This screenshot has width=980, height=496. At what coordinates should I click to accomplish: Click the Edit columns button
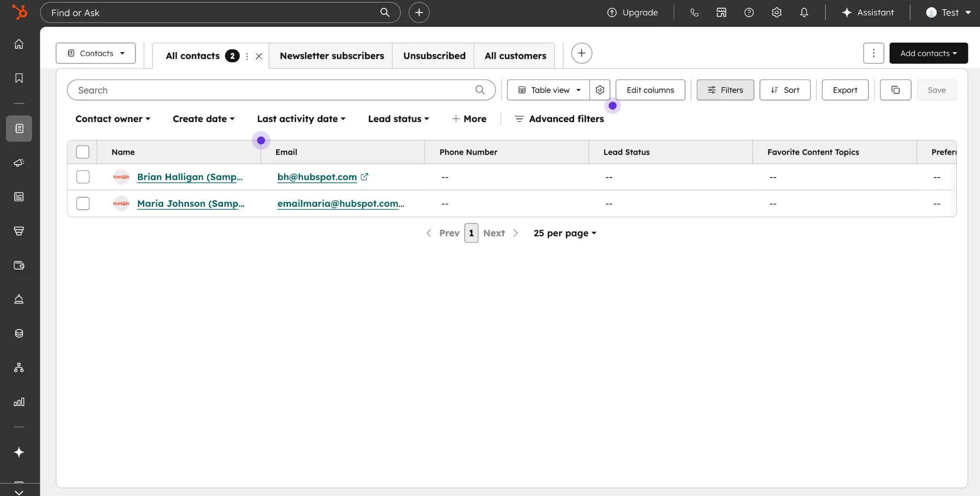tap(650, 90)
